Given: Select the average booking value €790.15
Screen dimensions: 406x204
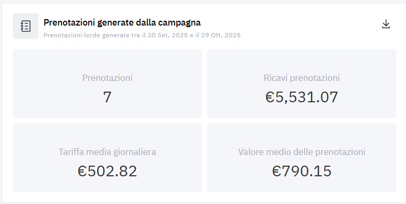Looking at the screenshot, I should pos(302,171).
